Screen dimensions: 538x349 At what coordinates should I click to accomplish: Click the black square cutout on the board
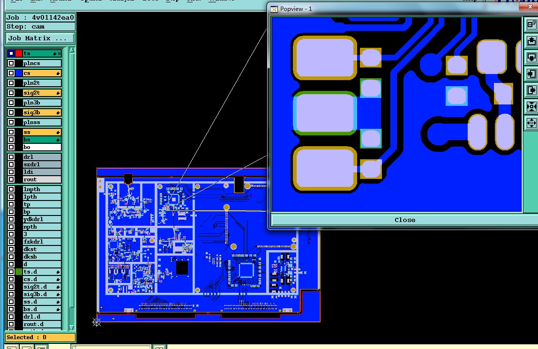tap(182, 268)
